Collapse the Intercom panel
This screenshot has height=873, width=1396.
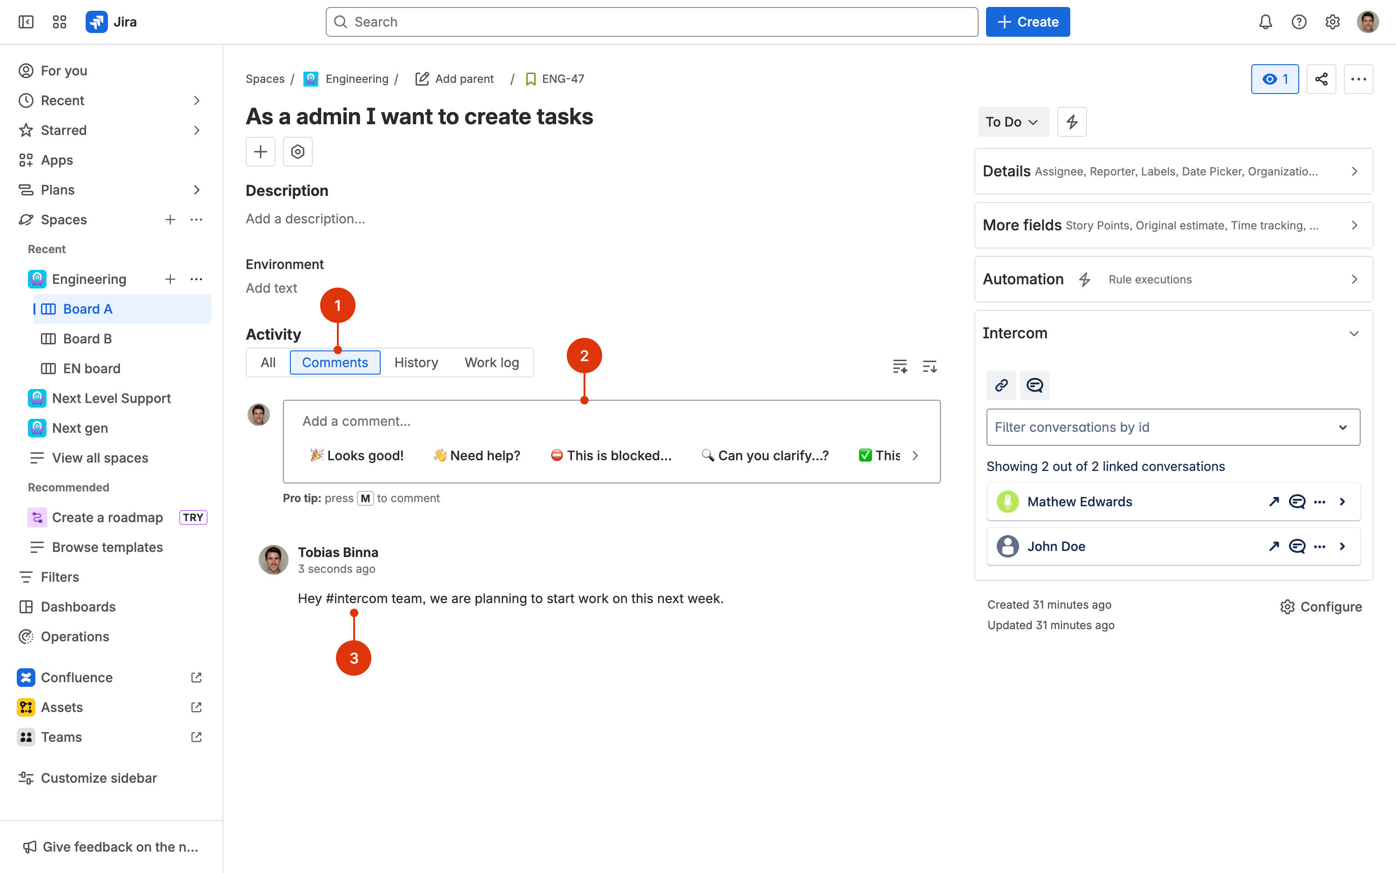click(1354, 334)
